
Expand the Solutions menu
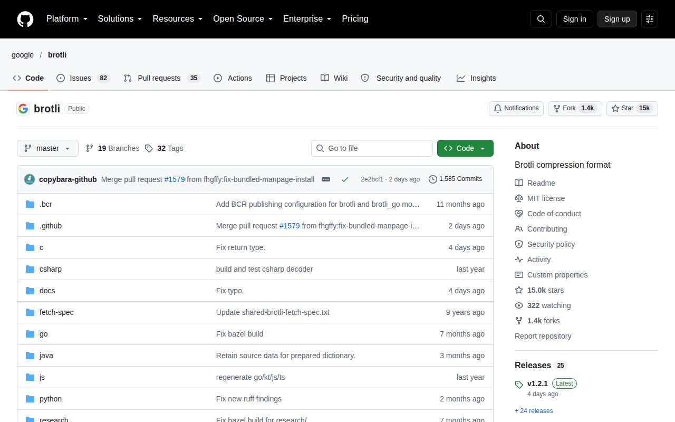pyautogui.click(x=120, y=19)
